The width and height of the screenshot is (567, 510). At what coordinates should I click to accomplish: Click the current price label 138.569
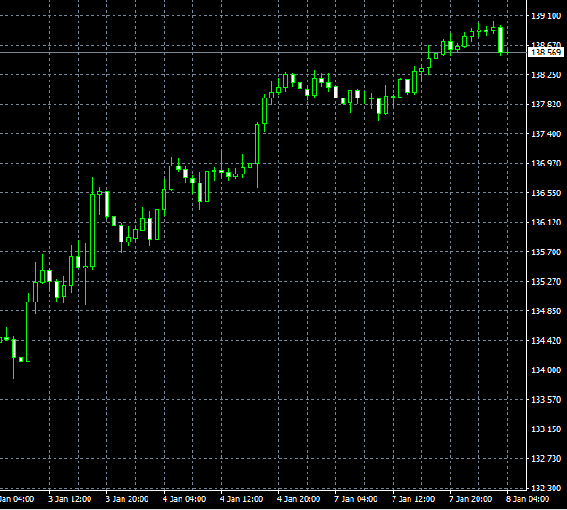click(x=546, y=53)
